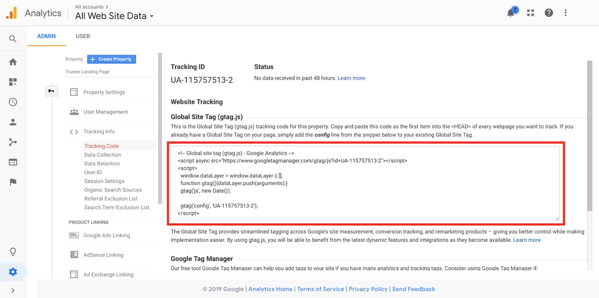The width and height of the screenshot is (599, 298).
Task: Open User-ID settings
Action: tap(93, 172)
